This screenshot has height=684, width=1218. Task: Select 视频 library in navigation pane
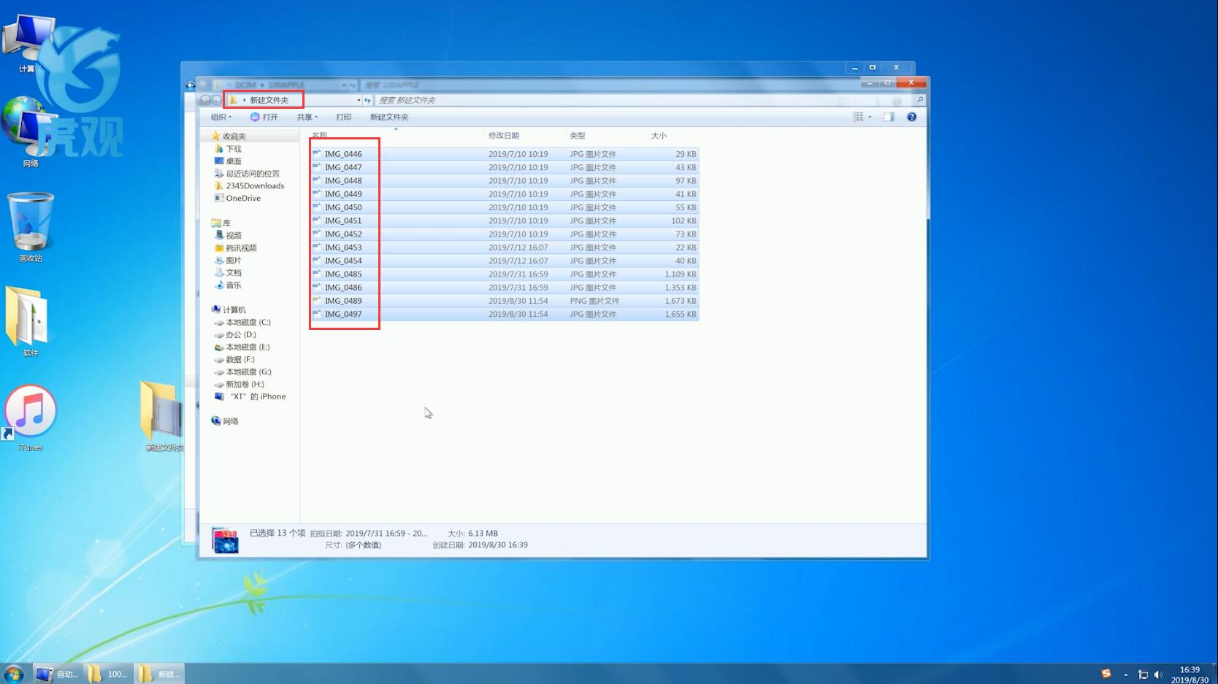coord(234,236)
